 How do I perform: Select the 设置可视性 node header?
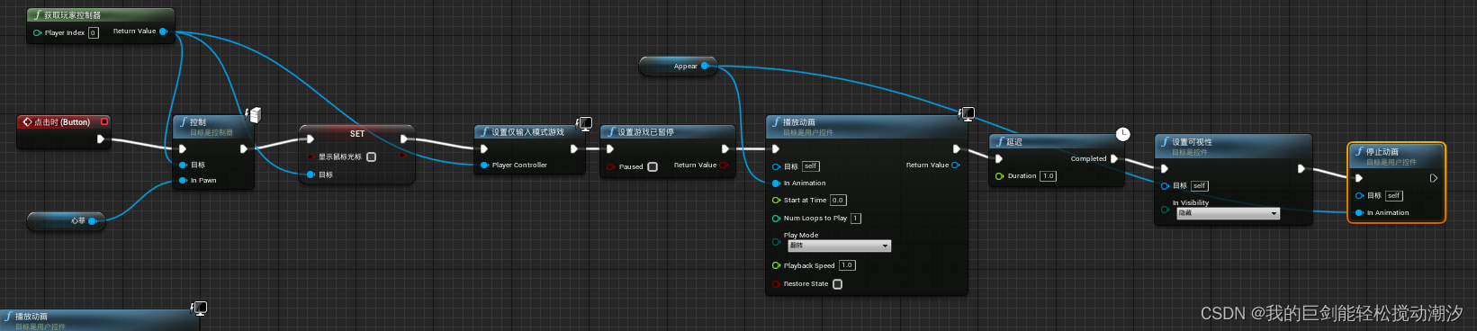tap(1233, 145)
